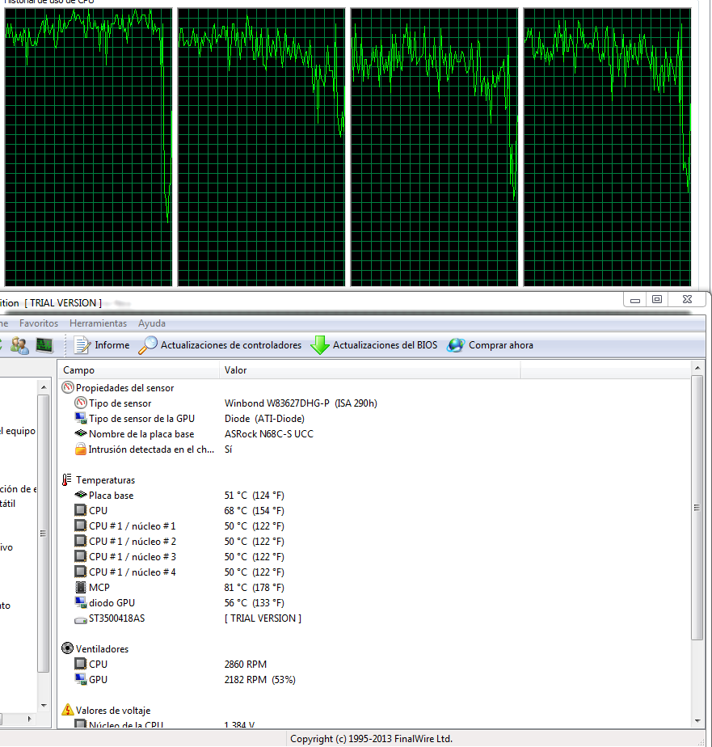Screen dimensions: 712x747
Task: Select the 51 °C Placa base value
Action: [254, 496]
